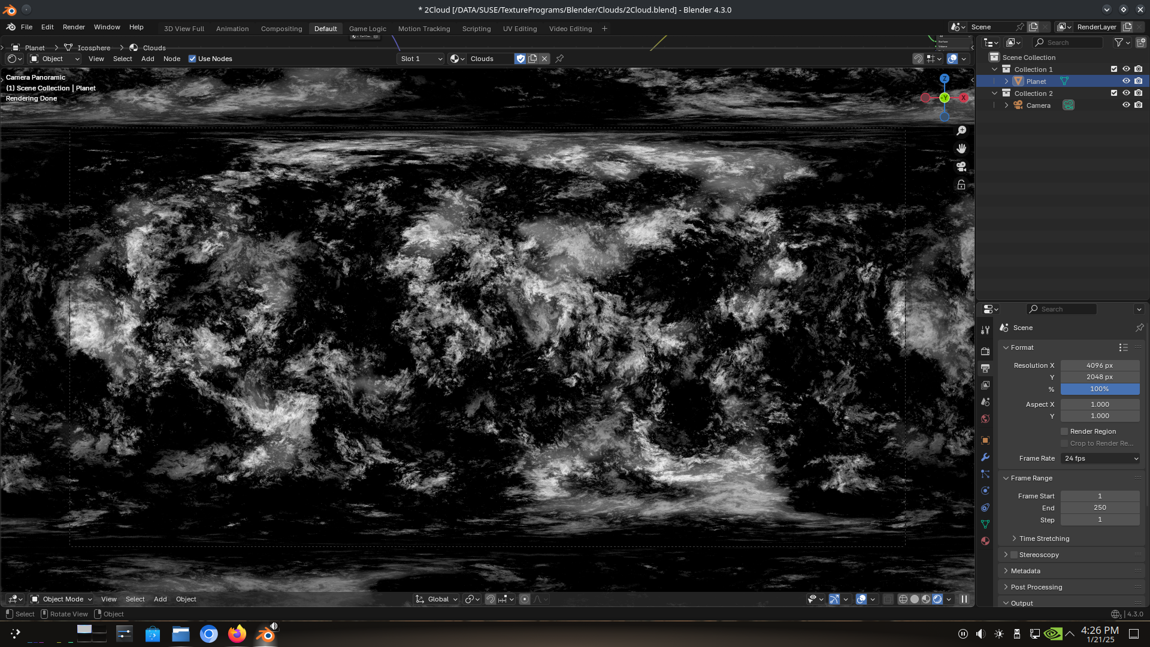The height and width of the screenshot is (647, 1150).
Task: Open the volume control in system tray
Action: coord(980,634)
